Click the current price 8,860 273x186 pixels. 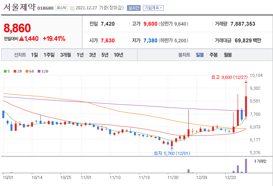point(17,28)
